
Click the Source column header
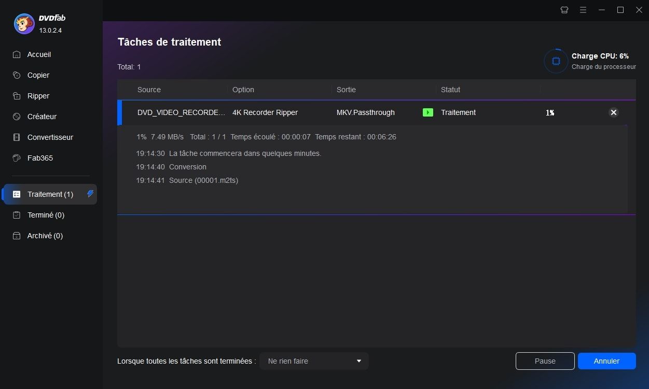(149, 90)
